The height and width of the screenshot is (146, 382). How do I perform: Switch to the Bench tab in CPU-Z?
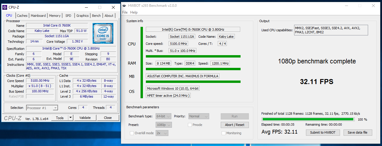pyautogui.click(x=96, y=16)
